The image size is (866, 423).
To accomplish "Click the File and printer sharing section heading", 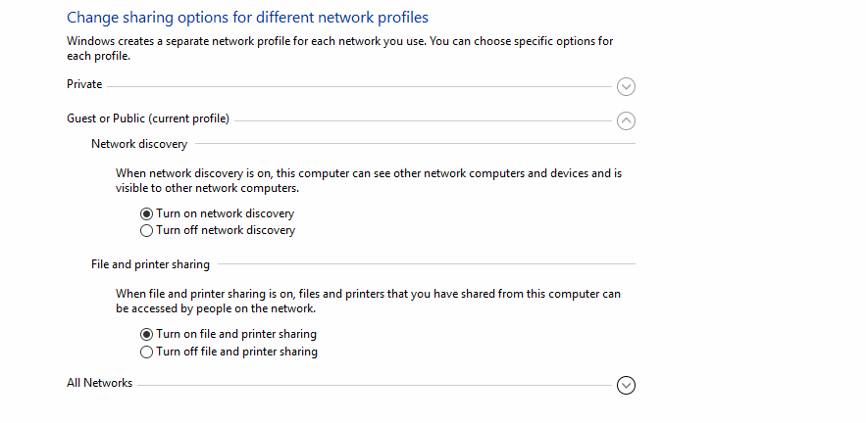I will coord(150,264).
